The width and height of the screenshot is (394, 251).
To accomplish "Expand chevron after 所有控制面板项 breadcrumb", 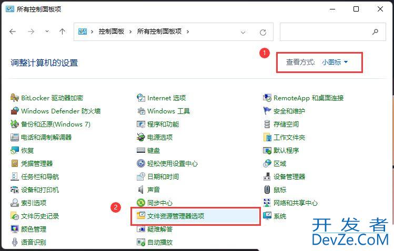I will tap(188, 32).
